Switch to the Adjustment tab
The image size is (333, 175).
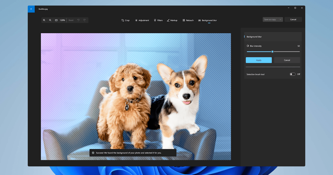(x=142, y=20)
